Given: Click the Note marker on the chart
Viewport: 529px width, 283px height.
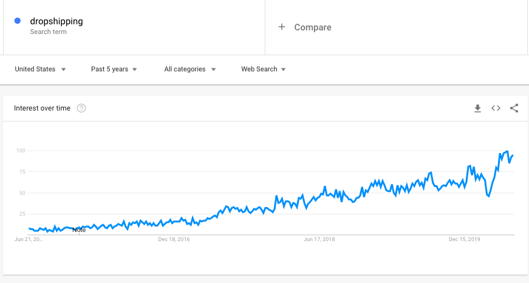Looking at the screenshot, I should click(x=79, y=230).
